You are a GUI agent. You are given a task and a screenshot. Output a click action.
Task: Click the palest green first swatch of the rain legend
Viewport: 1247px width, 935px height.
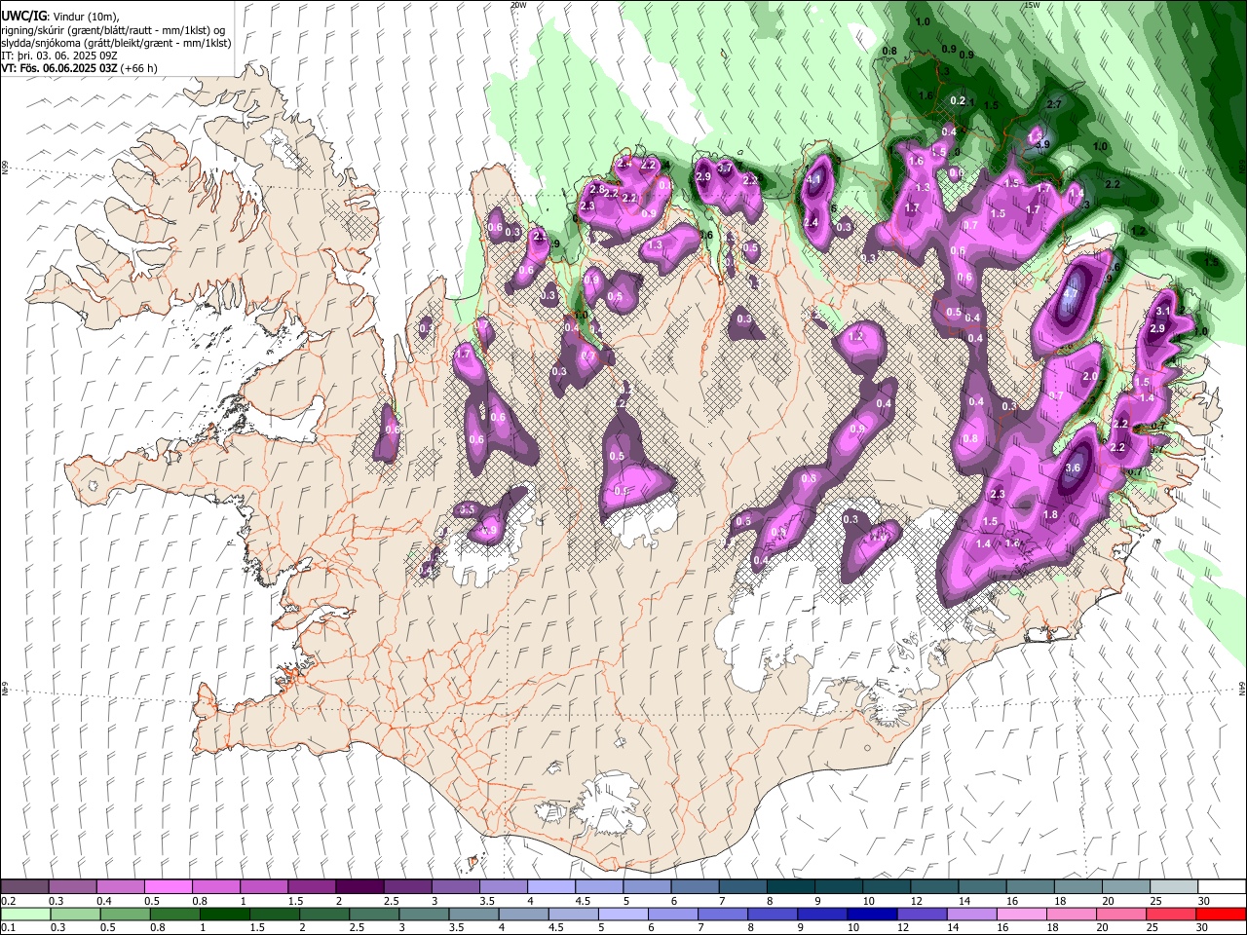pyautogui.click(x=25, y=915)
